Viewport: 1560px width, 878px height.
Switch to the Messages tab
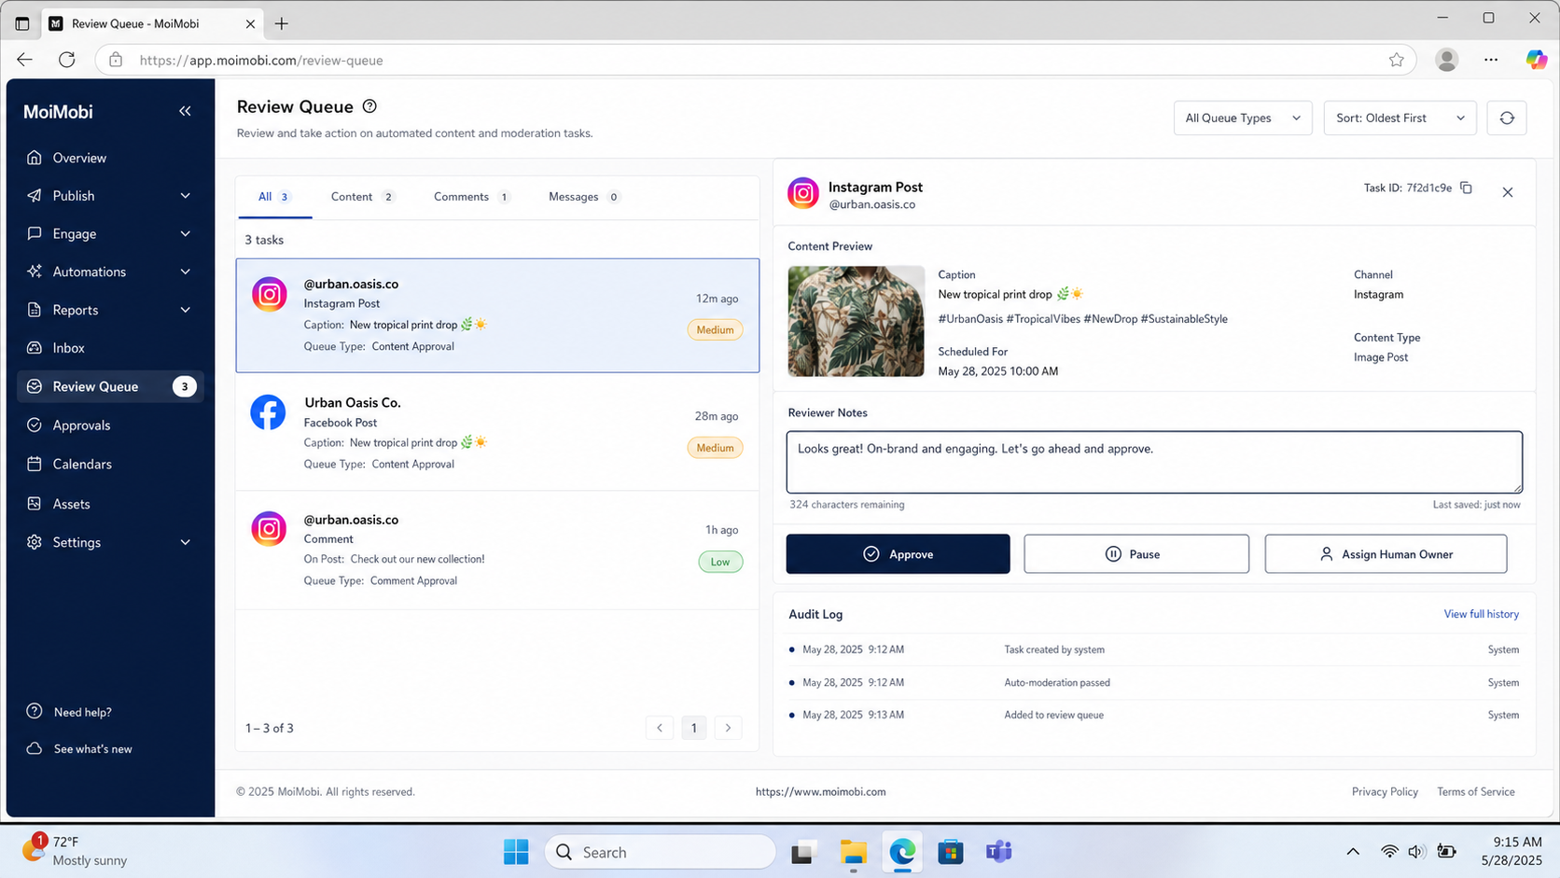point(583,197)
